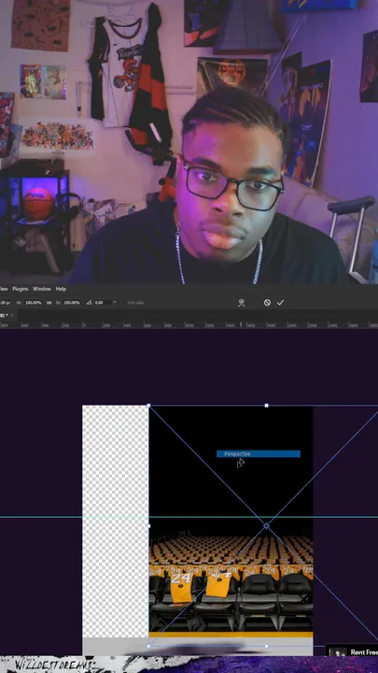Screen dimensions: 378x673
Task: Toggle the Anti-alias option
Action: tap(135, 303)
